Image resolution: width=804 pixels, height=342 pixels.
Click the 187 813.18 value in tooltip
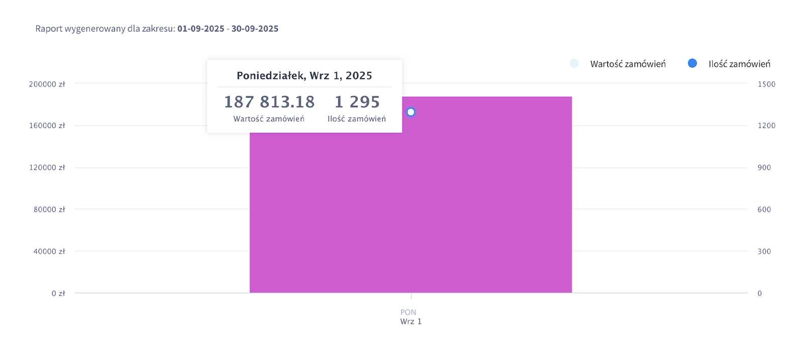(x=269, y=102)
